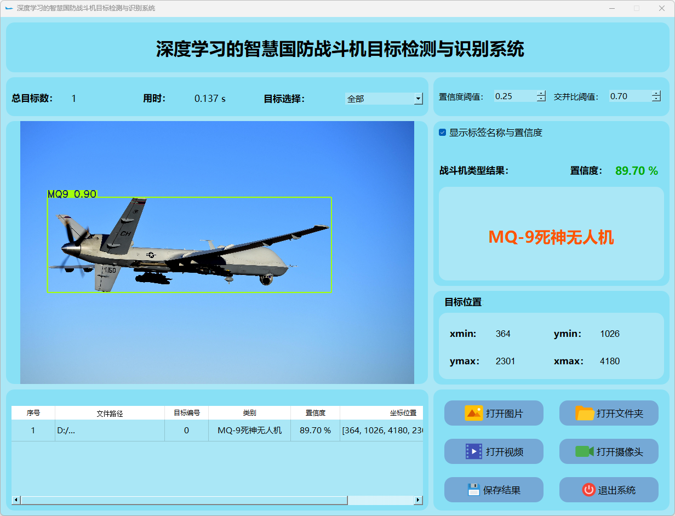
Task: Click the horizontal scrollbar's left arrow
Action: [x=16, y=500]
